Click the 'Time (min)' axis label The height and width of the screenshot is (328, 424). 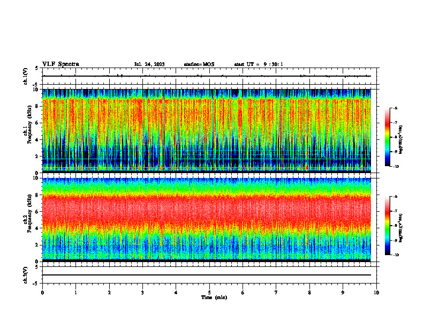pos(214,297)
